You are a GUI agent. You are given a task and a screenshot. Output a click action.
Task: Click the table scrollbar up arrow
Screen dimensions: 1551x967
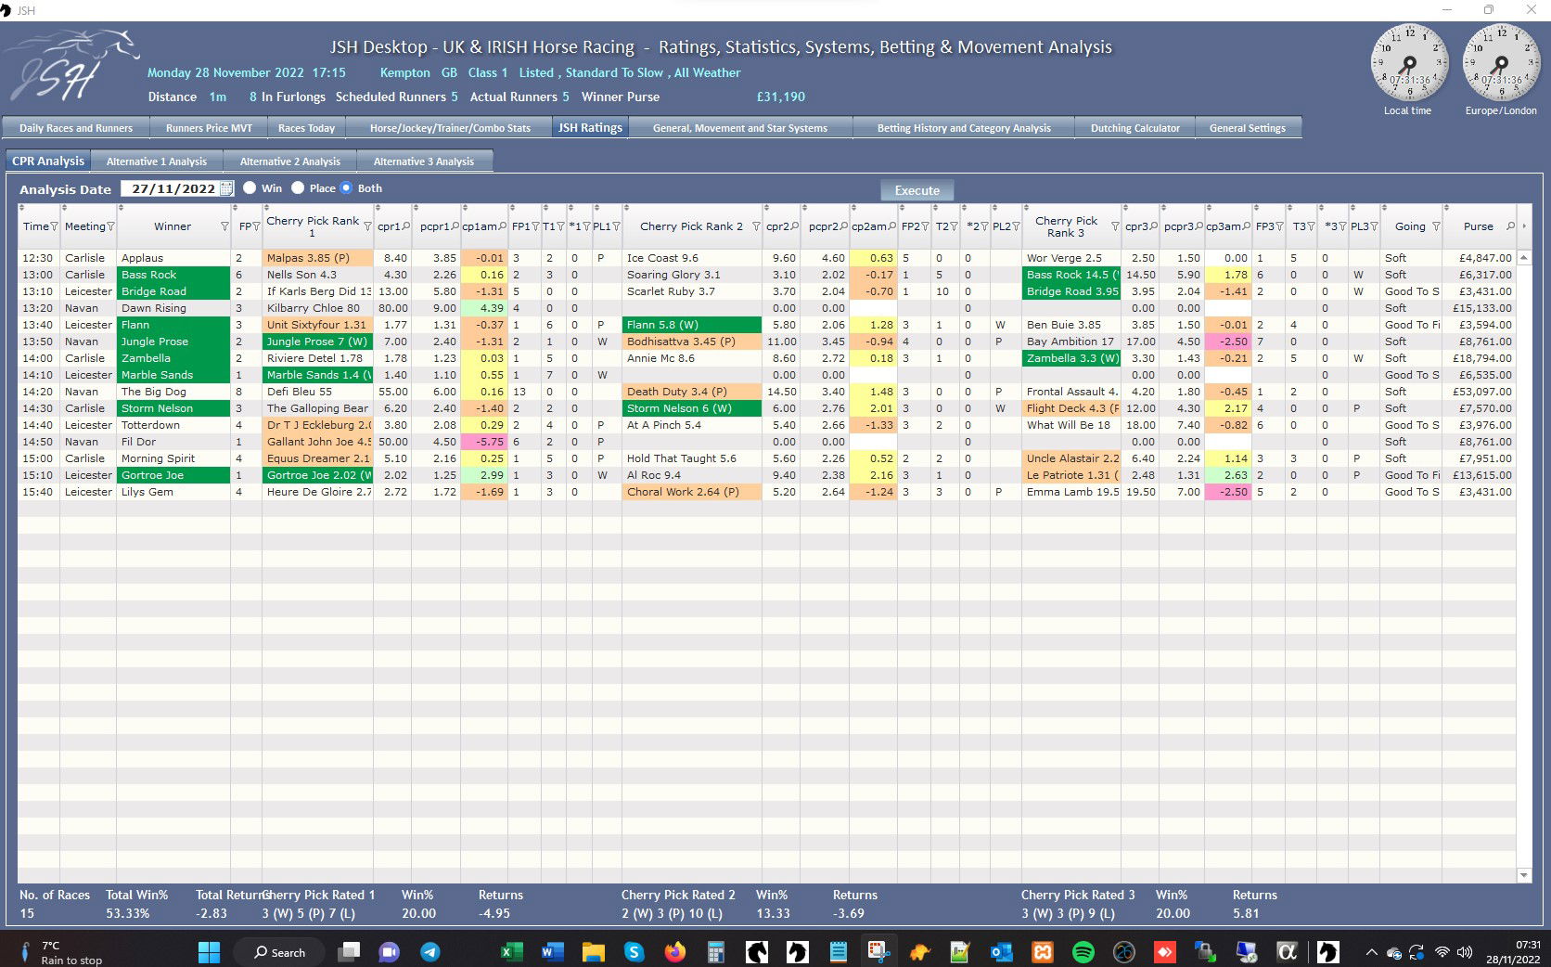1523,257
